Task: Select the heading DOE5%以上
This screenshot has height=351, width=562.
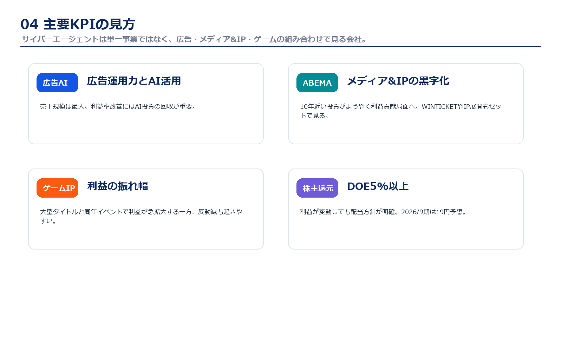Action: pos(378,186)
